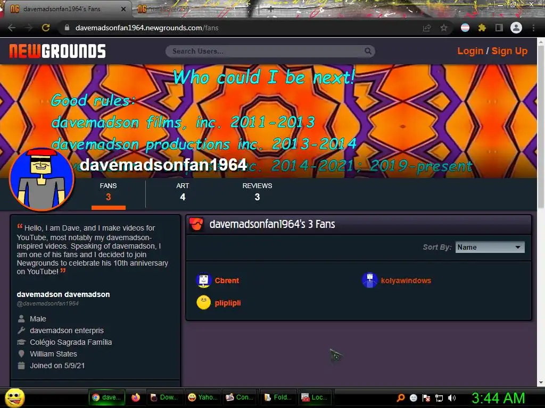Click the 'Joined on 5/9/21' text
Screen dimensions: 545x408
click(57, 365)
